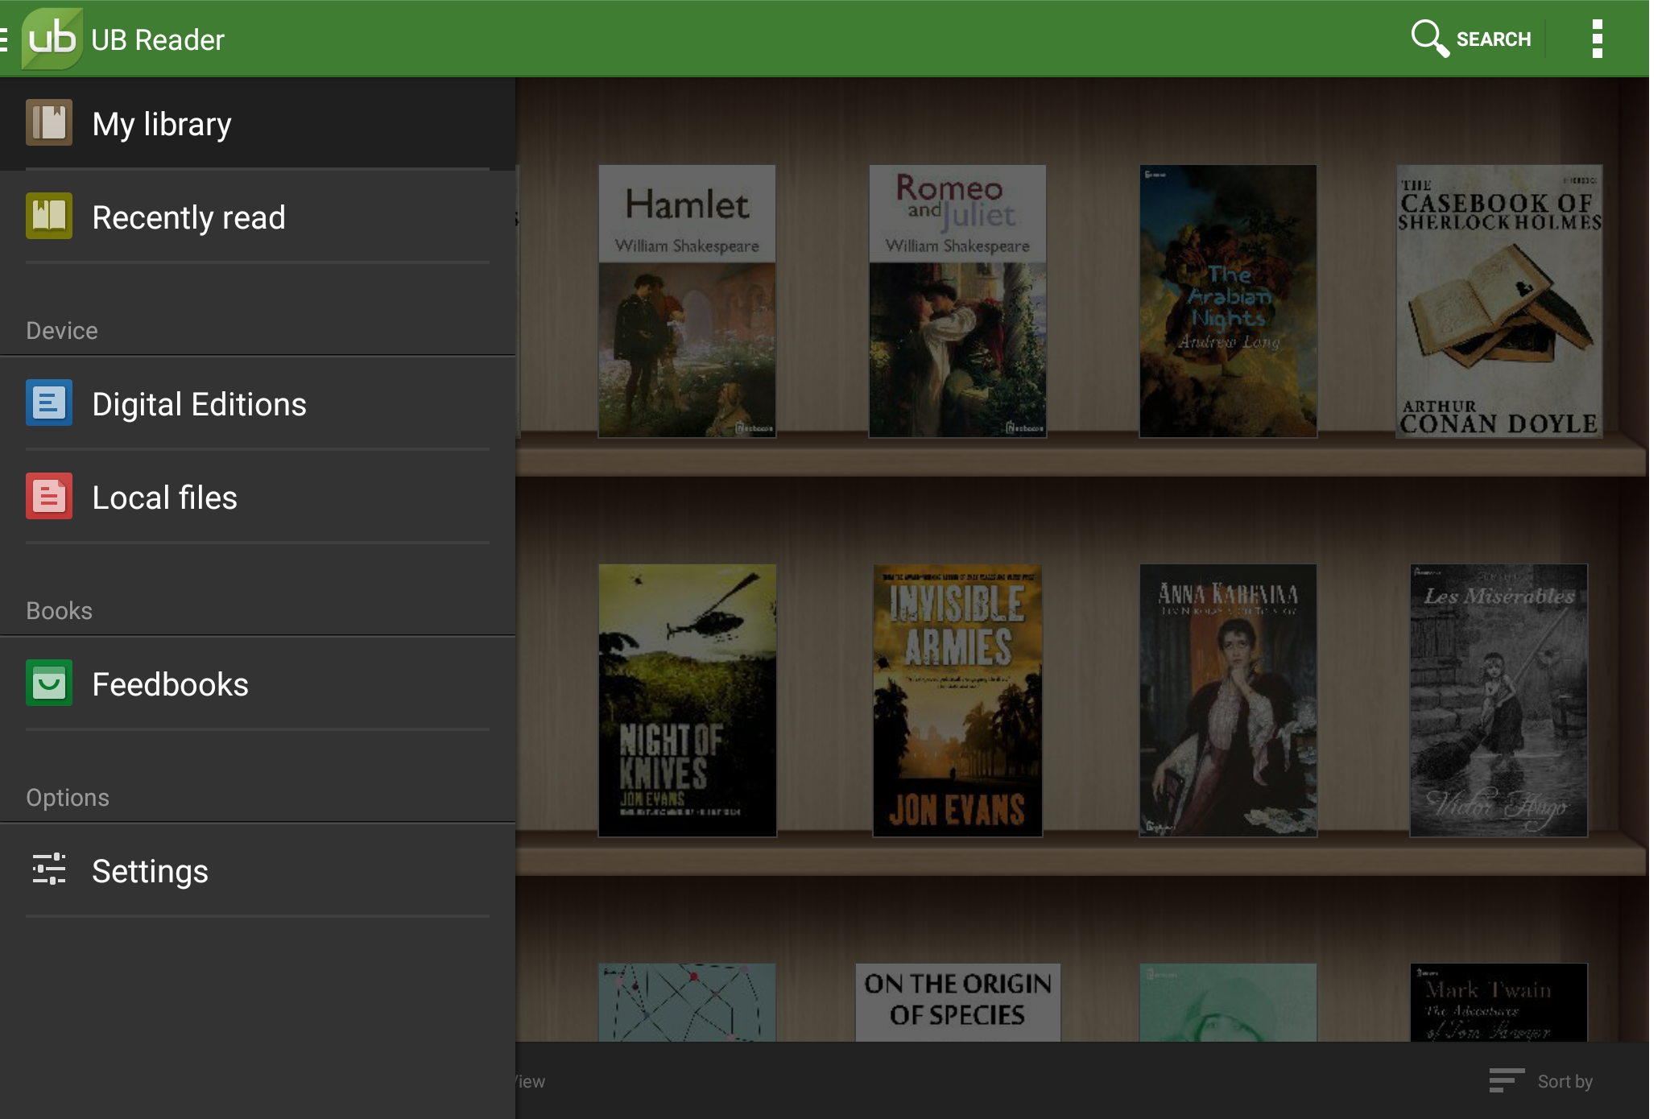The height and width of the screenshot is (1119, 1666).
Task: Click the SEARCH text button
Action: [x=1493, y=39]
